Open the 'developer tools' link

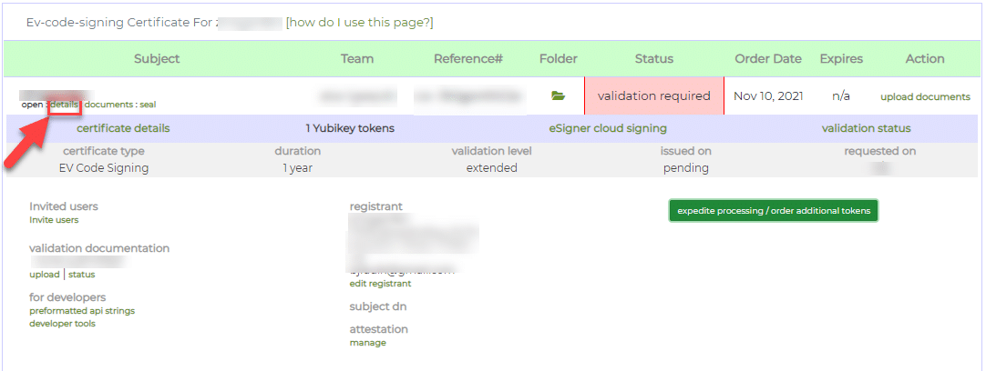click(x=62, y=324)
